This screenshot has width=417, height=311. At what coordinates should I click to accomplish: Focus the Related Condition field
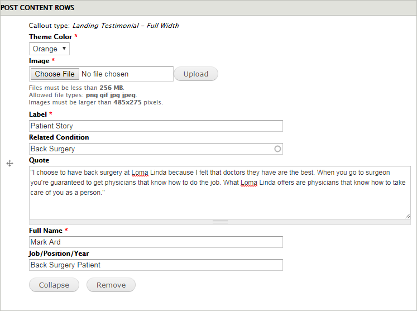[156, 149]
